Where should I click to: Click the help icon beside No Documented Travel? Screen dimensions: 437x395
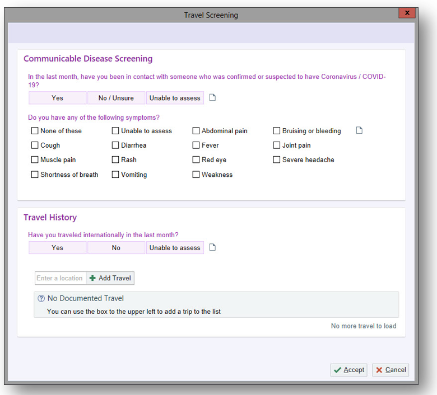point(41,299)
